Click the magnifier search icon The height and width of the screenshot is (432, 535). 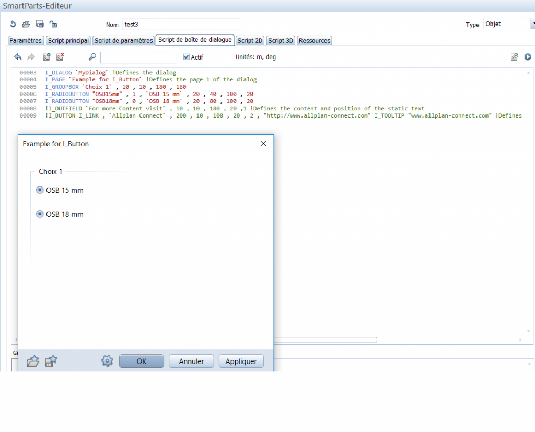(92, 56)
